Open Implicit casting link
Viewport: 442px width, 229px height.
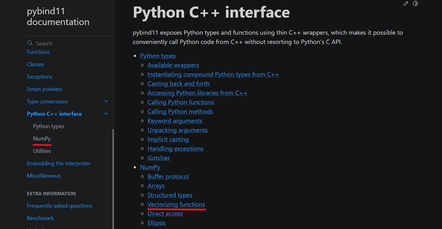coord(168,139)
